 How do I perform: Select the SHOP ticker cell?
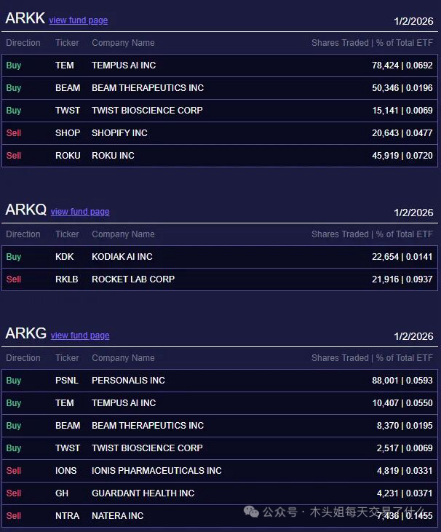click(68, 133)
